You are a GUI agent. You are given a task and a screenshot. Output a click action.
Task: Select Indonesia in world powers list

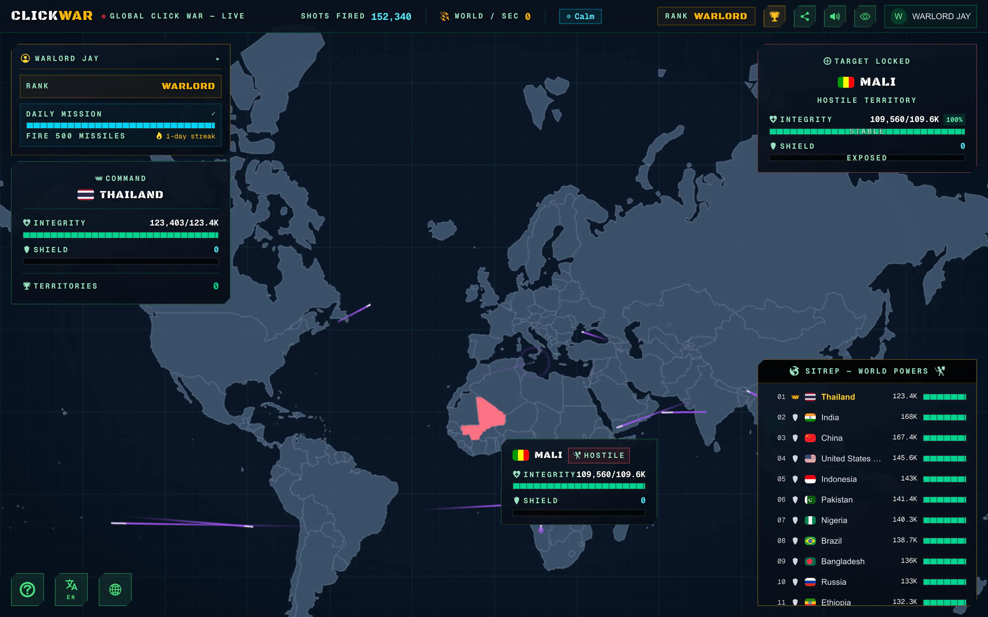[x=867, y=479]
